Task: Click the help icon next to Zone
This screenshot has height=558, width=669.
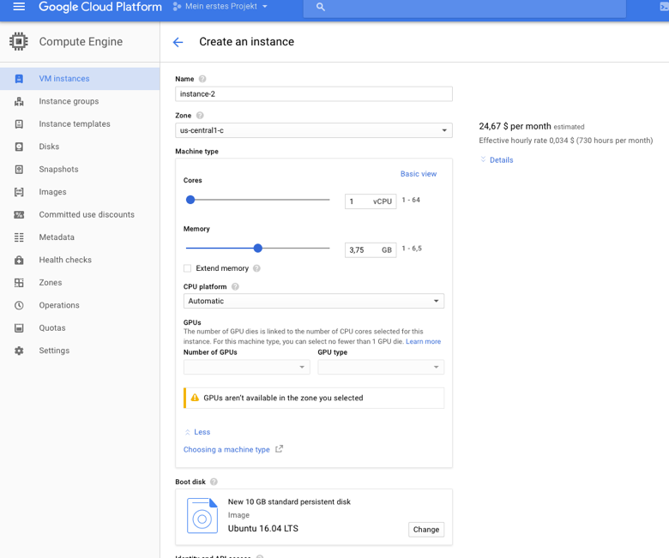Action: 200,116
